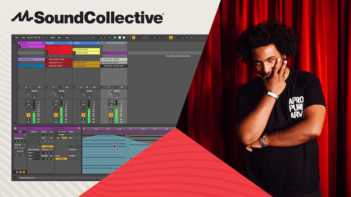
Task: Launch the lilac MOD CHORDS clip
Action: tap(19, 59)
